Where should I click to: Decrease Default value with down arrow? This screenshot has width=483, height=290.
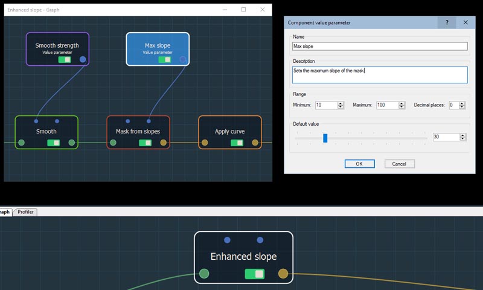point(462,139)
